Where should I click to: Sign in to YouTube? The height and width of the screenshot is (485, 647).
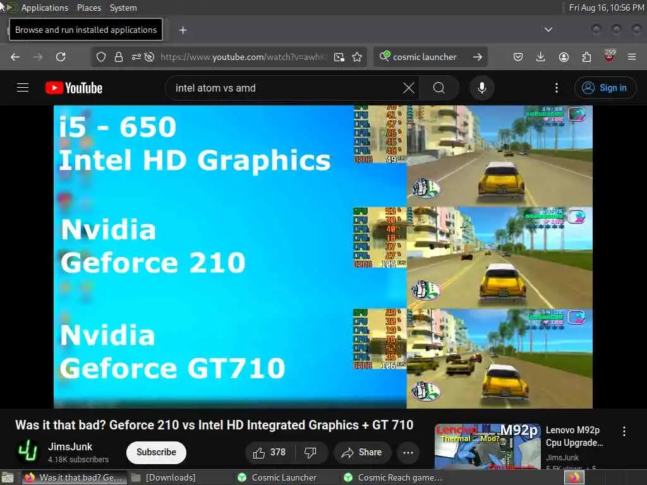[605, 88]
